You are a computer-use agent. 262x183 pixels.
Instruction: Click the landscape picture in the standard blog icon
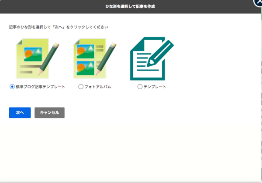31,54
